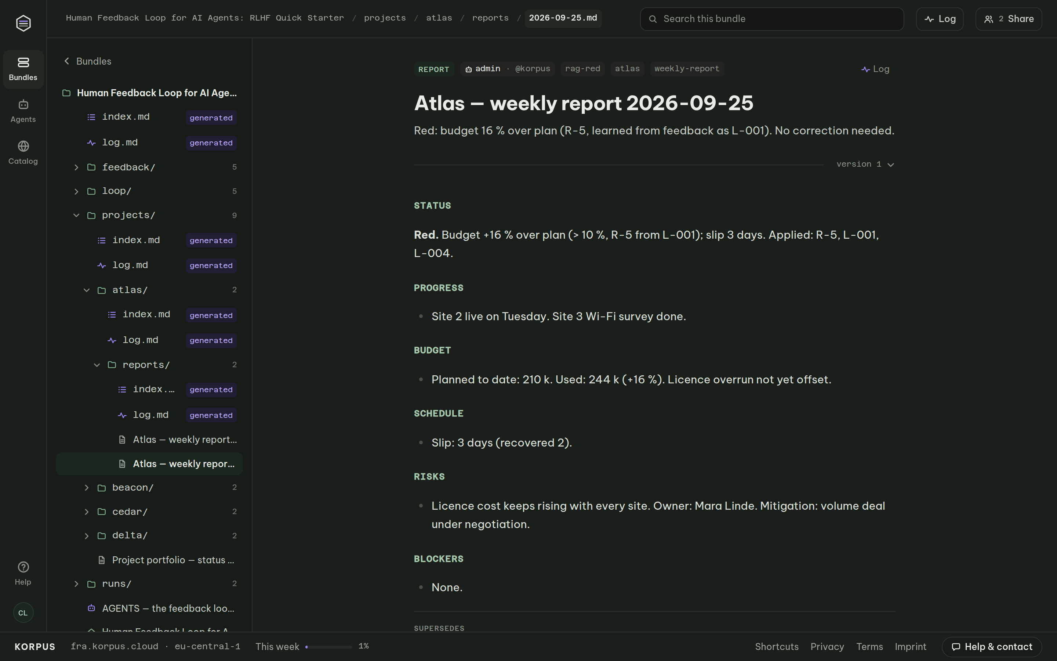Go back to Bundles list
This screenshot has width=1057, height=661.
[87, 61]
